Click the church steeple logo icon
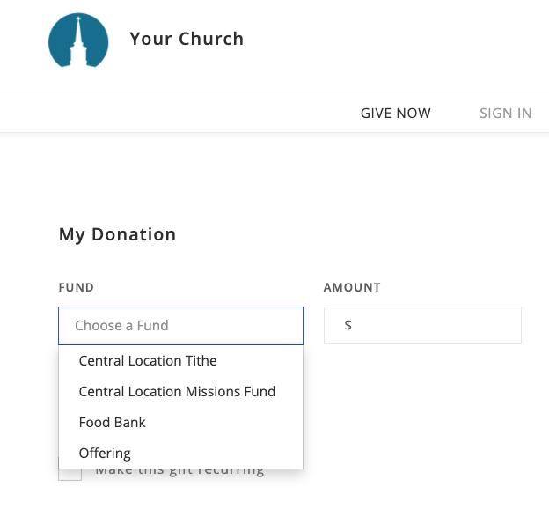Screen dimensions: 549x517 coord(78,40)
